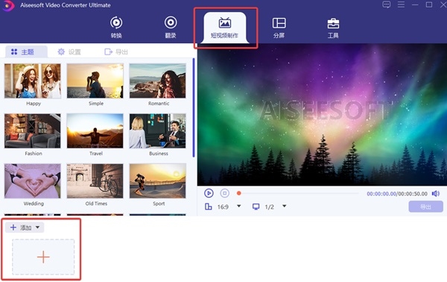This screenshot has width=447, height=282.
Task: Choose the Old Times theme thumbnail
Action: click(95, 181)
